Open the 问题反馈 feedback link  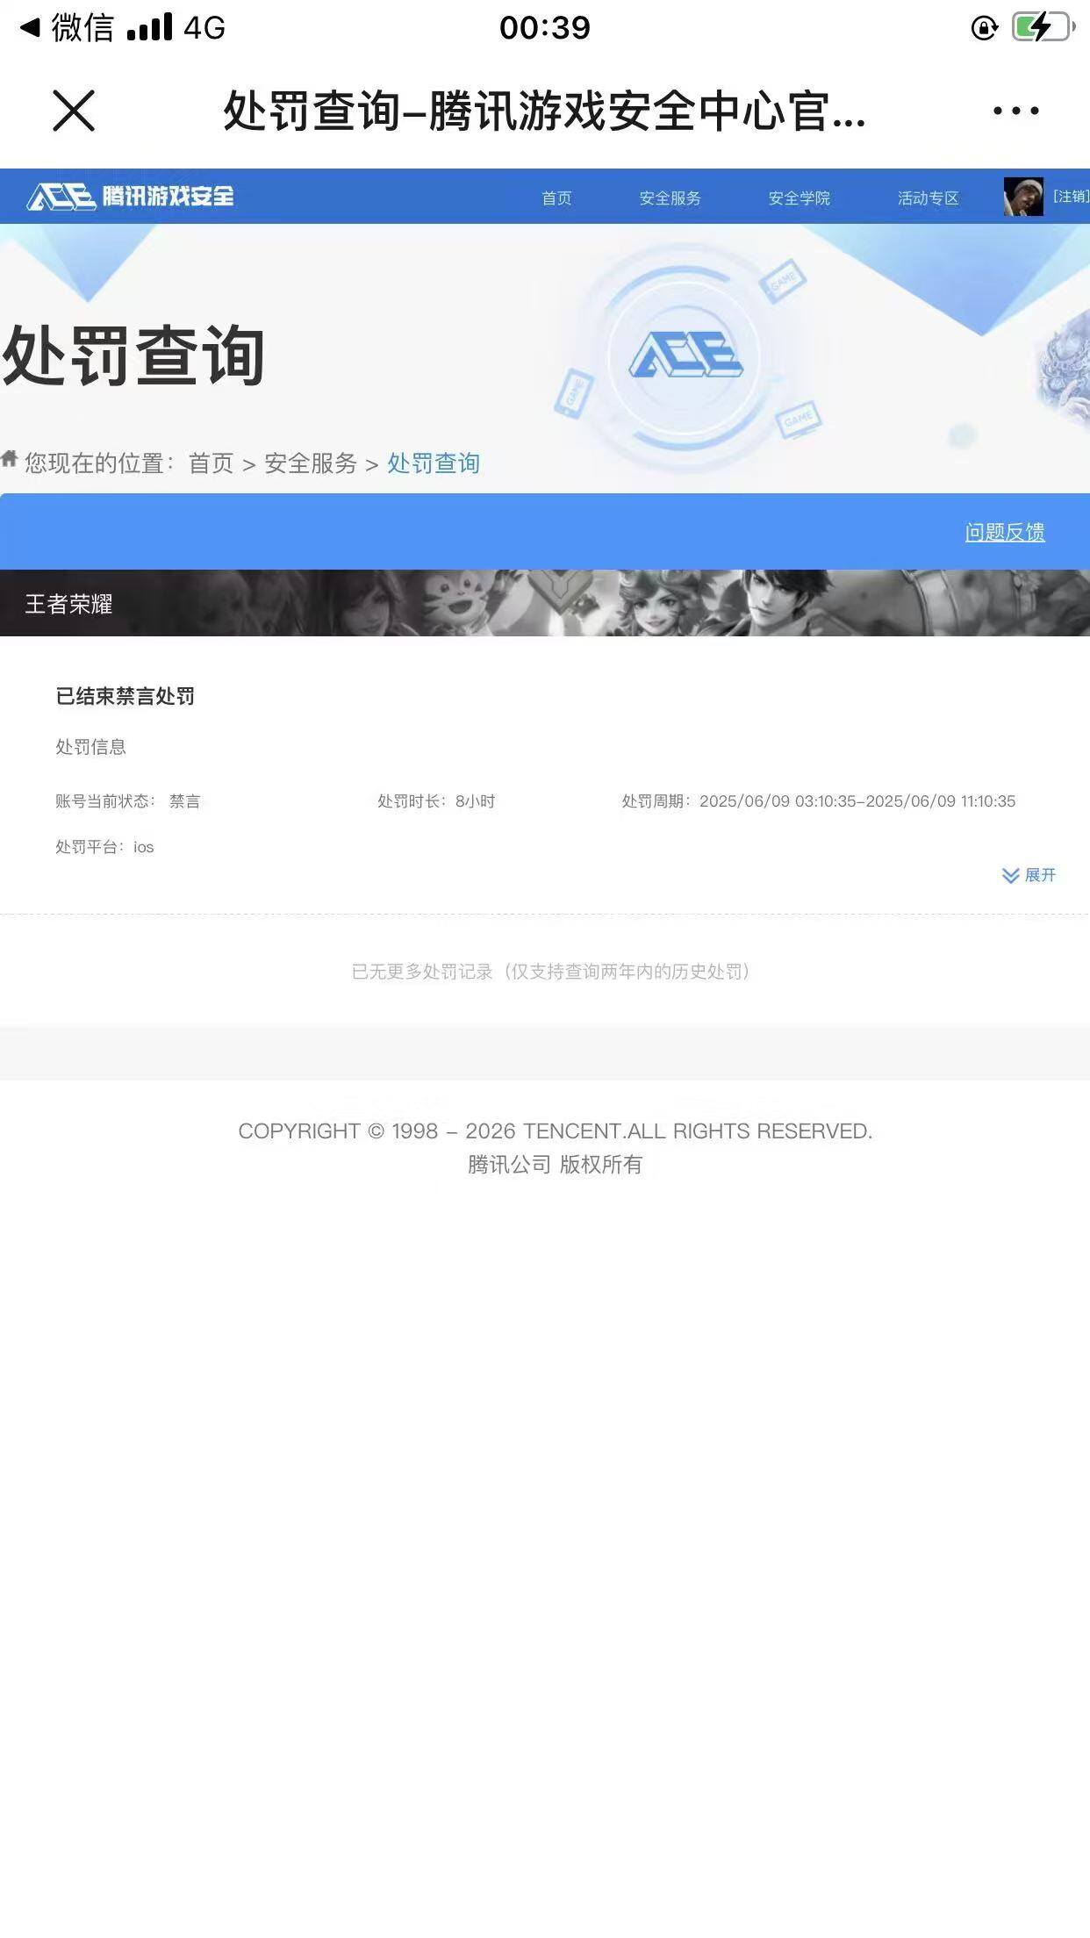[x=1005, y=532]
